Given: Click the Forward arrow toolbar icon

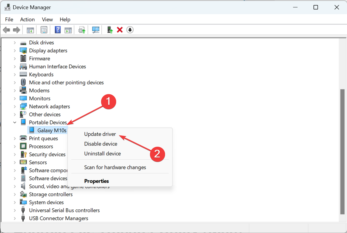Looking at the screenshot, I should 17,30.
